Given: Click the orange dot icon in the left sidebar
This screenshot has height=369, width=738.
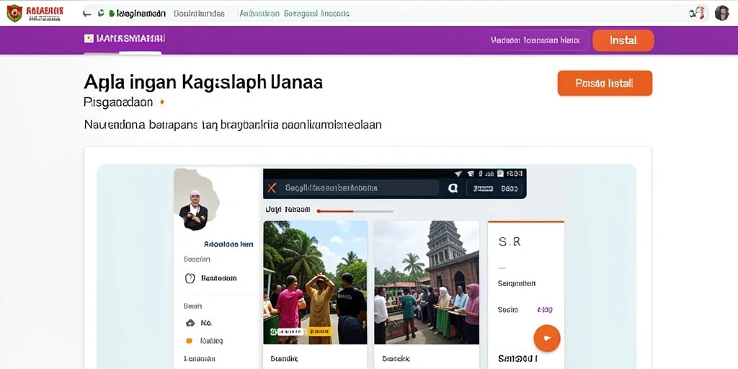Looking at the screenshot, I should point(190,340).
